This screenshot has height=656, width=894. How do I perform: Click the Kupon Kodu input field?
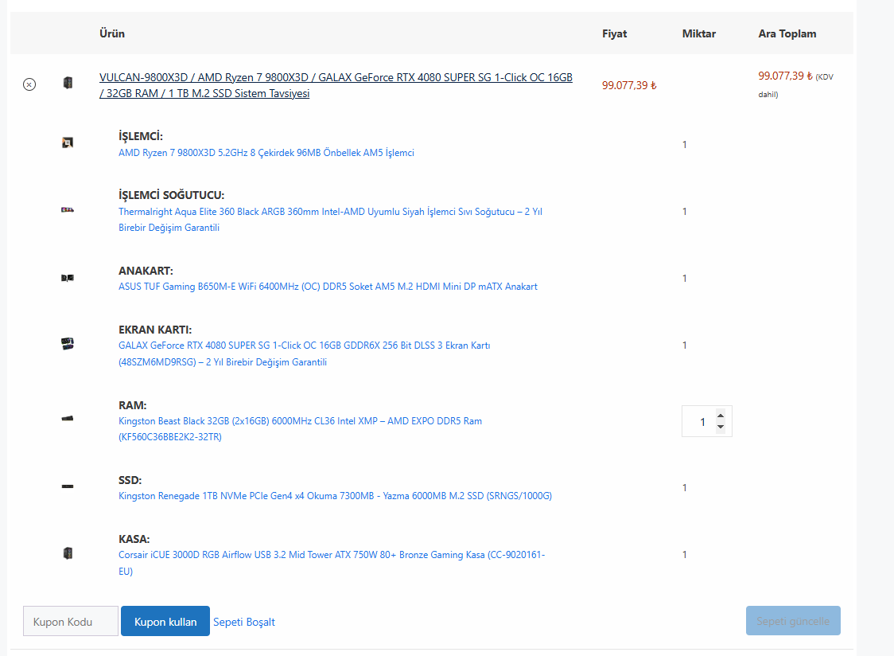pos(71,621)
